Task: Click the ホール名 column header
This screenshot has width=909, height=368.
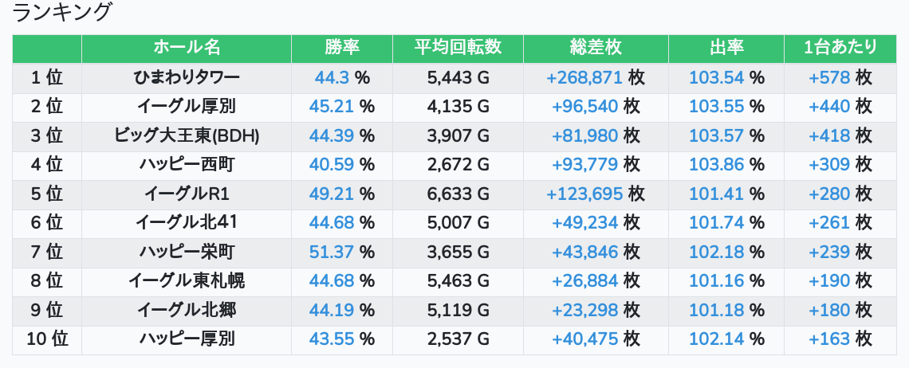Action: click(186, 48)
